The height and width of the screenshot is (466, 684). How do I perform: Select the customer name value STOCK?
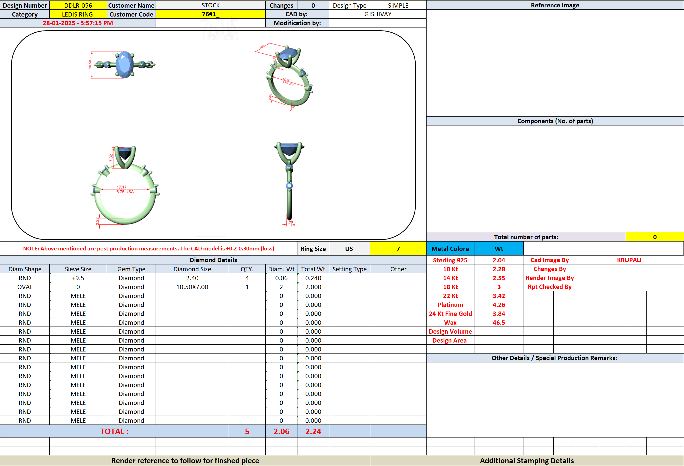(x=210, y=5)
